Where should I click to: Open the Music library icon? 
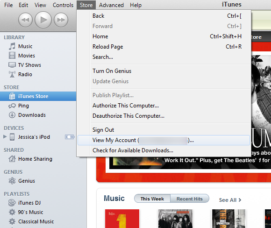(x=12, y=46)
